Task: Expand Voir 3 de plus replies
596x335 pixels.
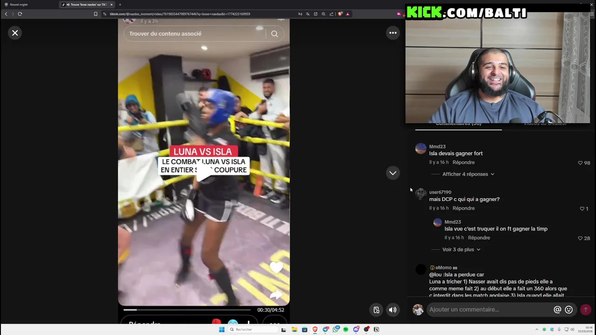Action: coord(461,249)
